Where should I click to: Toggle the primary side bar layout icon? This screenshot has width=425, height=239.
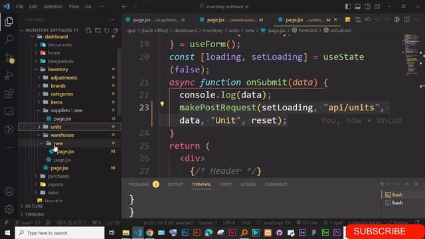348,7
